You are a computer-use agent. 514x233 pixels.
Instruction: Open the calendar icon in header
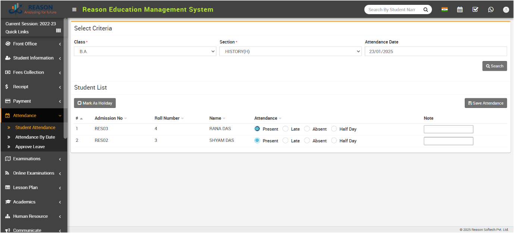click(460, 10)
